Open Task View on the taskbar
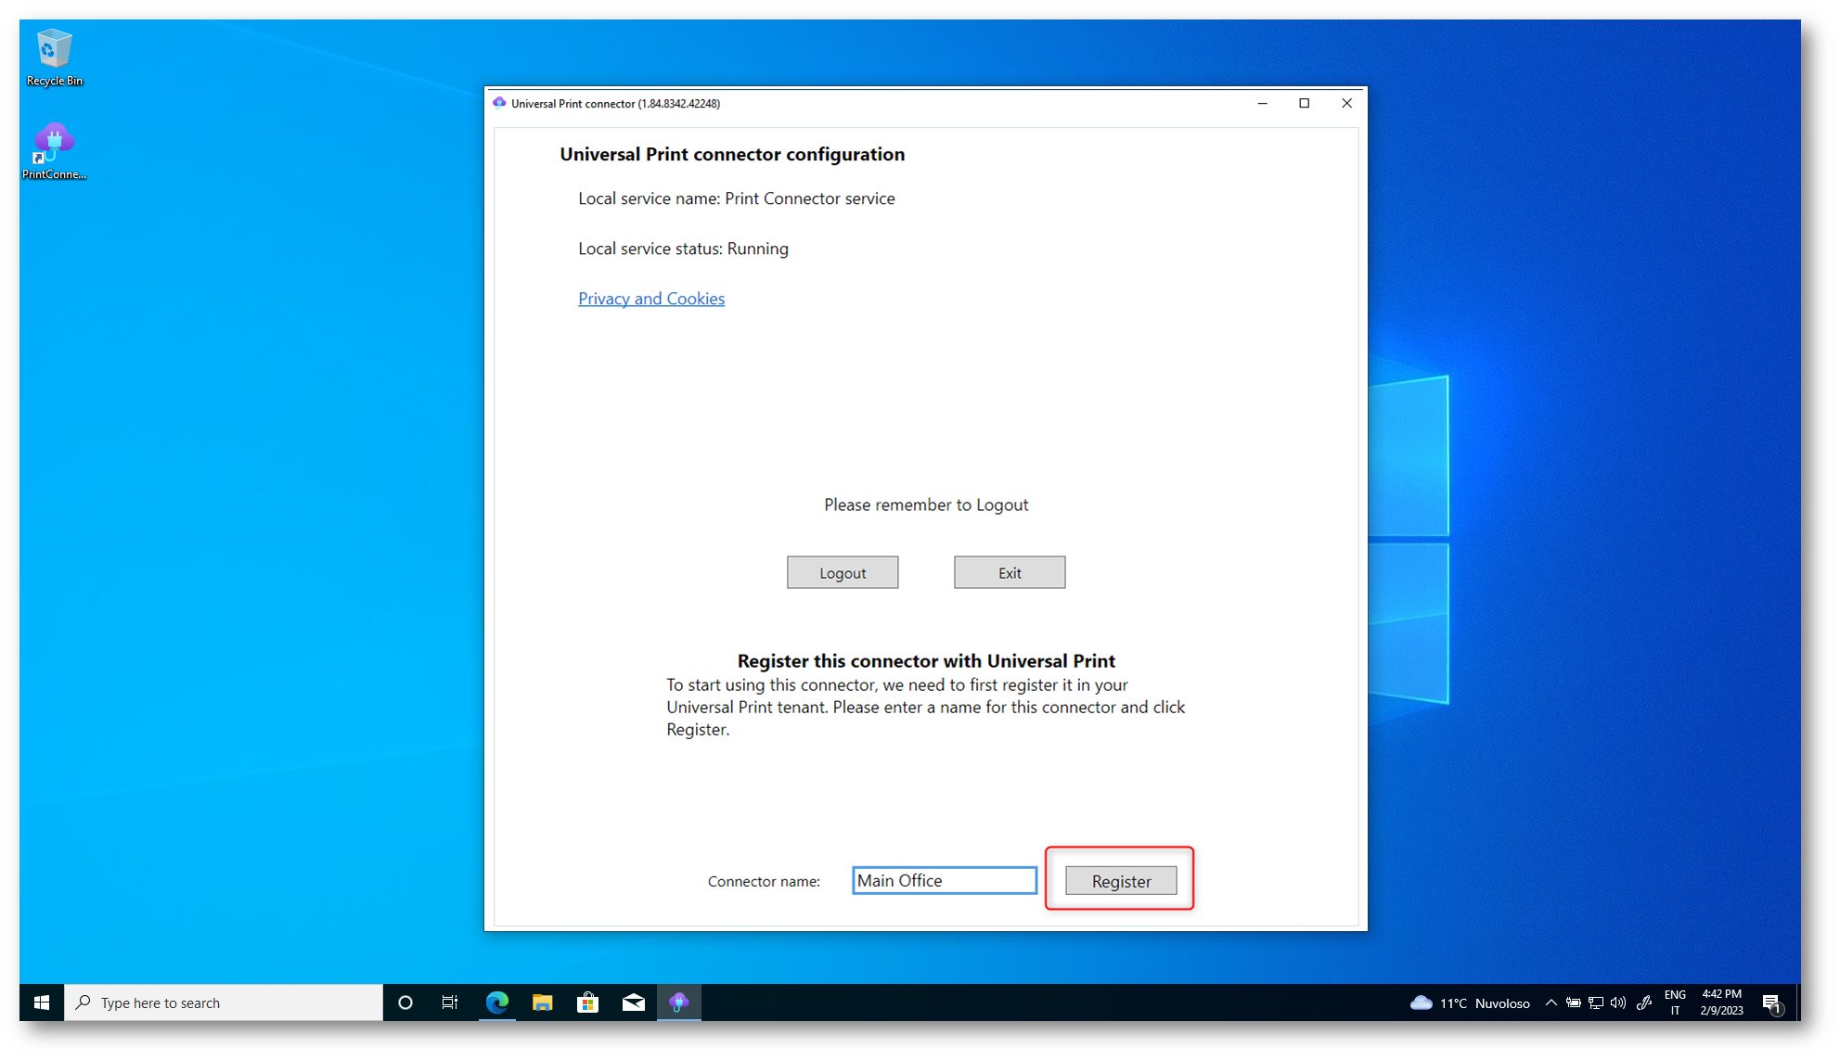This screenshot has width=1840, height=1060. coord(450,1003)
